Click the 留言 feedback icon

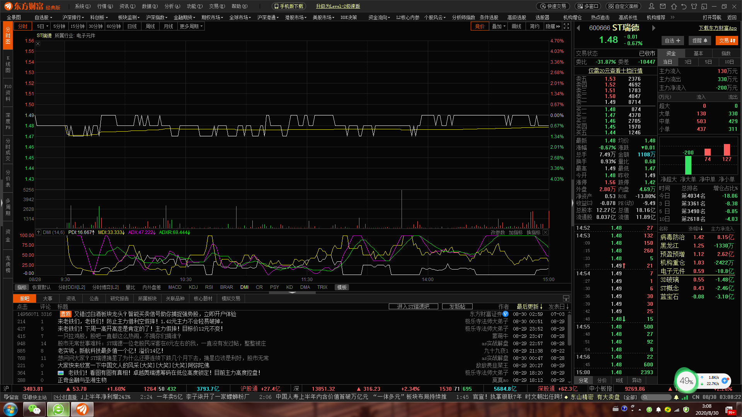pyautogui.click(x=11, y=397)
